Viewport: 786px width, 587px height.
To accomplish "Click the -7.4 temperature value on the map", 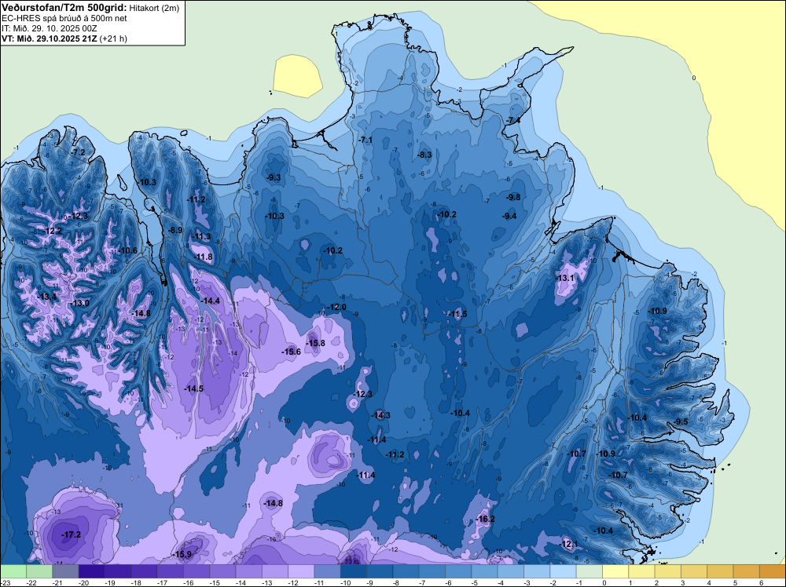I will 512,121.
